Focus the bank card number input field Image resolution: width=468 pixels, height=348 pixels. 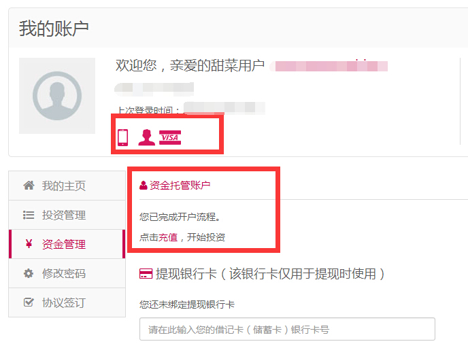coord(287,329)
